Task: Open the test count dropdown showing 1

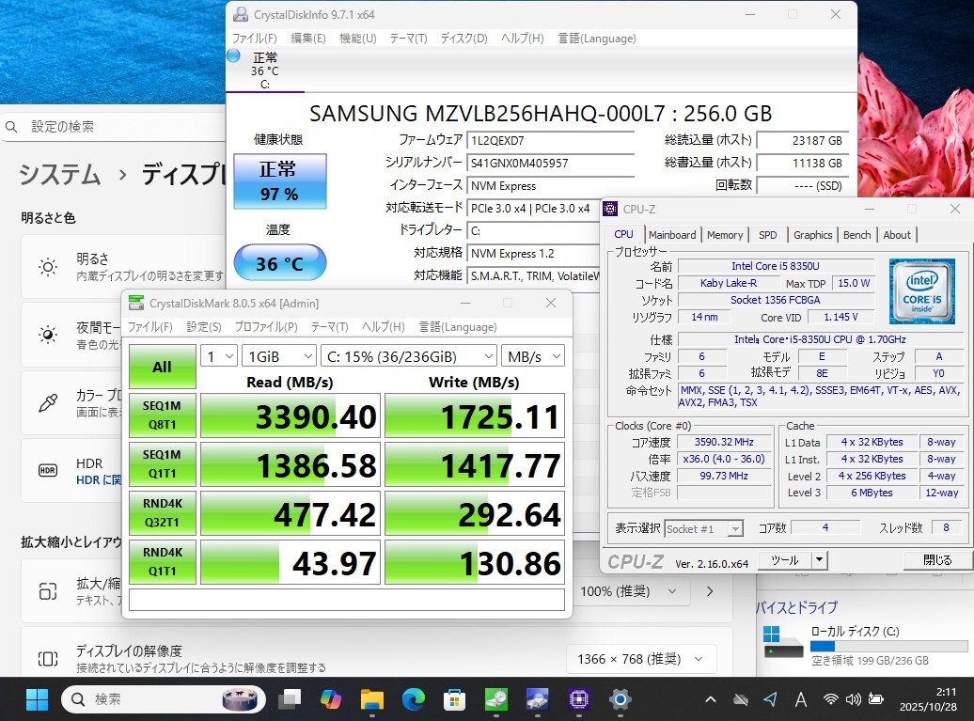Action: (x=218, y=356)
